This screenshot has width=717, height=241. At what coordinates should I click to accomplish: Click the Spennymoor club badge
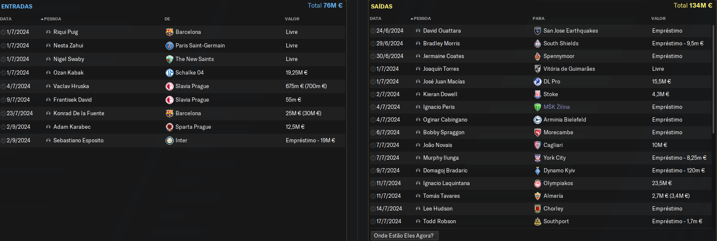pyautogui.click(x=538, y=56)
